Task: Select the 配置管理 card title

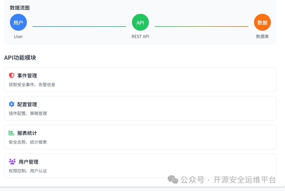Action: (27, 105)
